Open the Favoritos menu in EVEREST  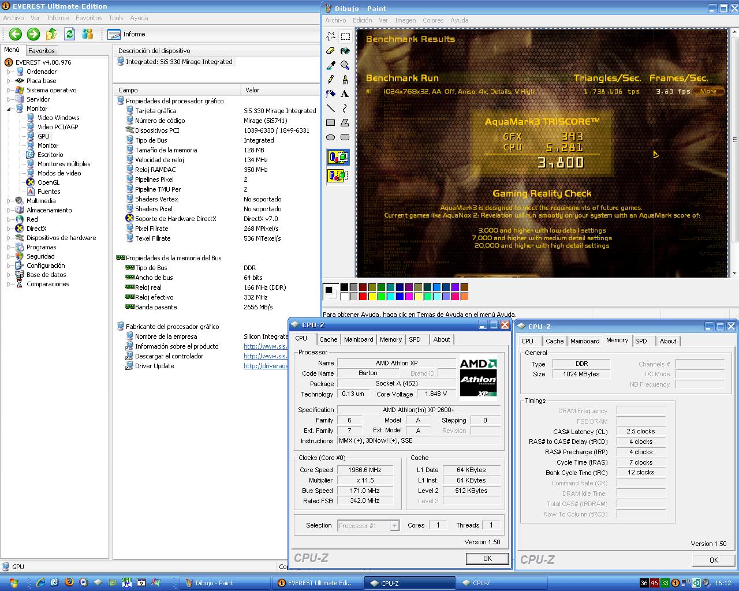click(88, 18)
